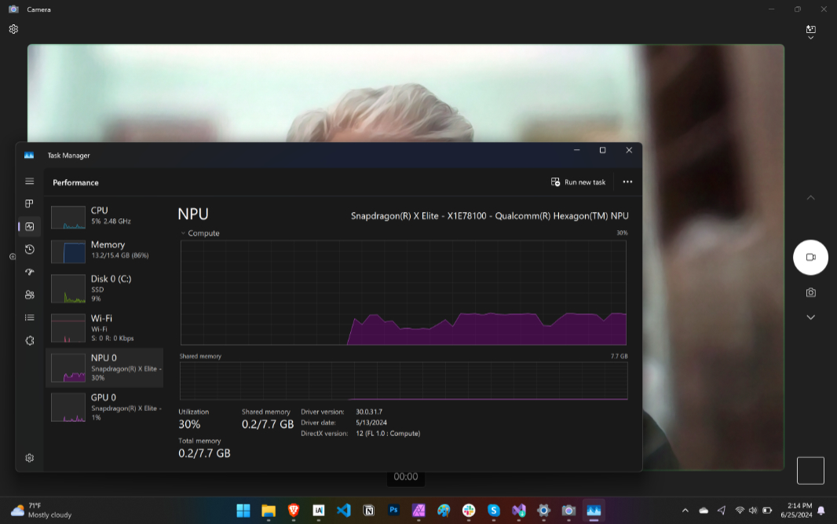Click Snapdragon X Elite NPU name header
The width and height of the screenshot is (837, 524).
tap(489, 216)
